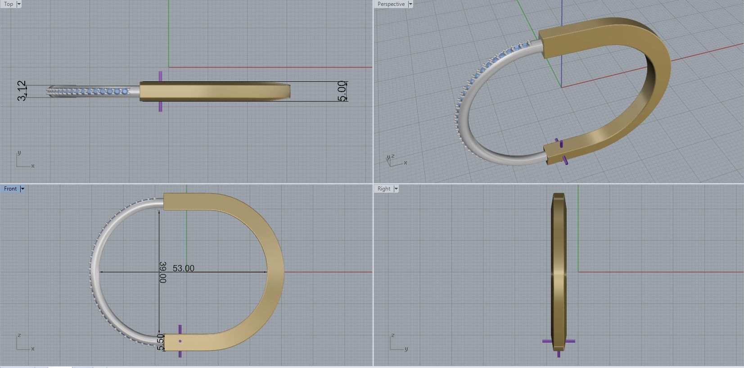This screenshot has width=744, height=368.
Task: Select the purple hinge pin in Top view
Action: 160,91
